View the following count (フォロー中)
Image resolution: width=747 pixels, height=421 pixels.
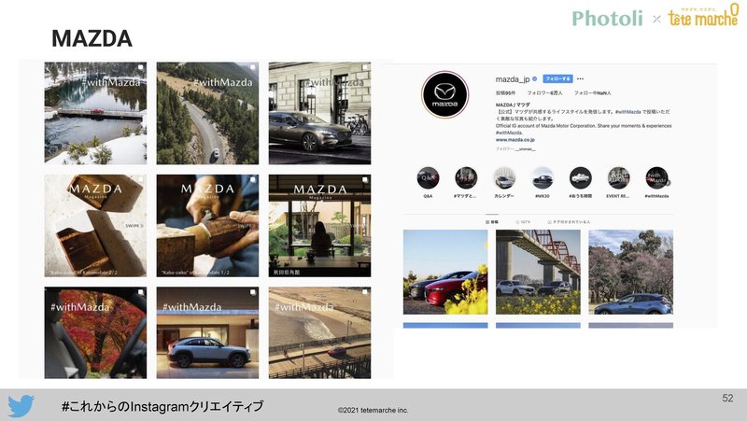[592, 92]
